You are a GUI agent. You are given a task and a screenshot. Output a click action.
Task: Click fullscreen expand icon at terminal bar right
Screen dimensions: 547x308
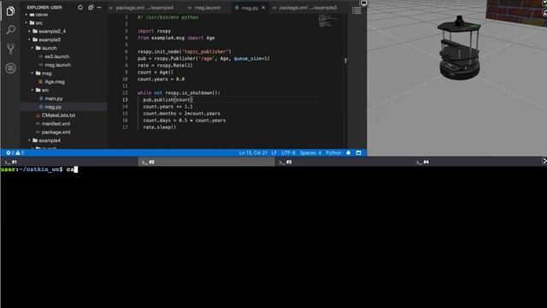544,161
